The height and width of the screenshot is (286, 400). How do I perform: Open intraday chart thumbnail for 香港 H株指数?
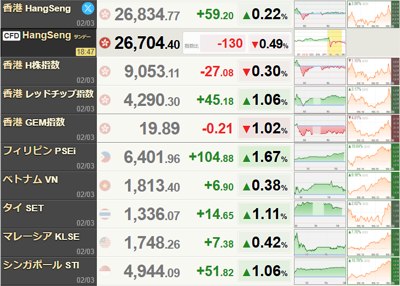click(320, 71)
